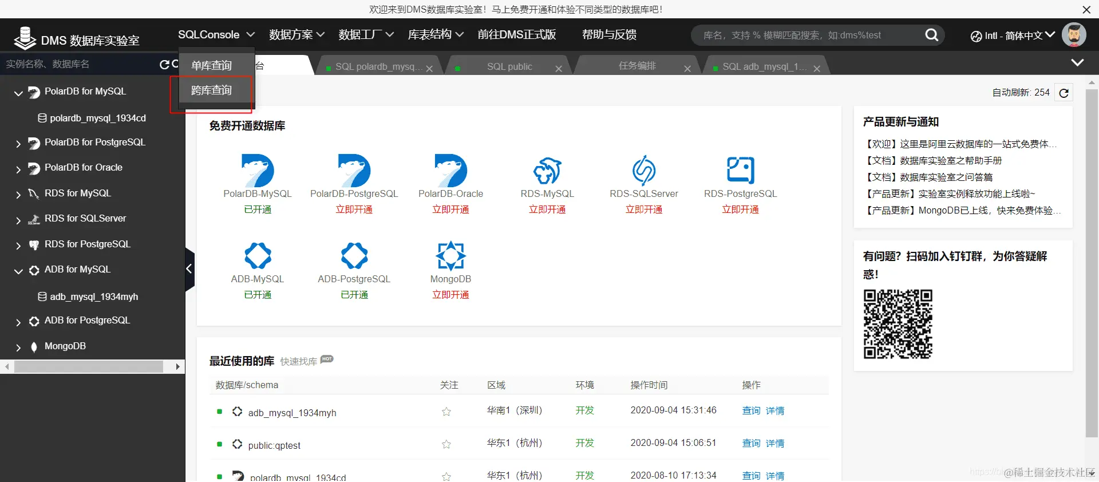The image size is (1099, 482).
Task: Click the sidebar horizontal scrollbar
Action: tap(89, 366)
